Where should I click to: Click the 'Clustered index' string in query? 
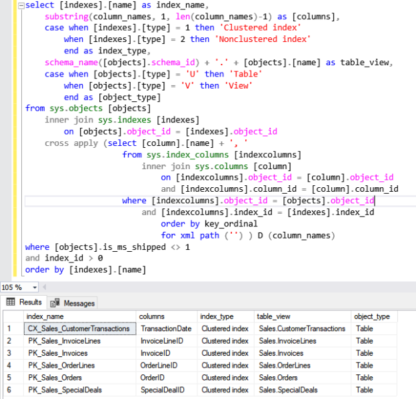pyautogui.click(x=260, y=27)
